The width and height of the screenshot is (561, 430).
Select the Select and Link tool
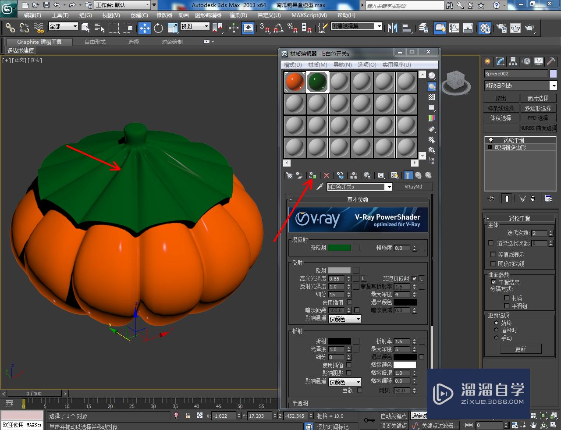[x=10, y=28]
